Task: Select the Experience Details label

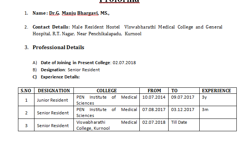Action: coord(60,77)
